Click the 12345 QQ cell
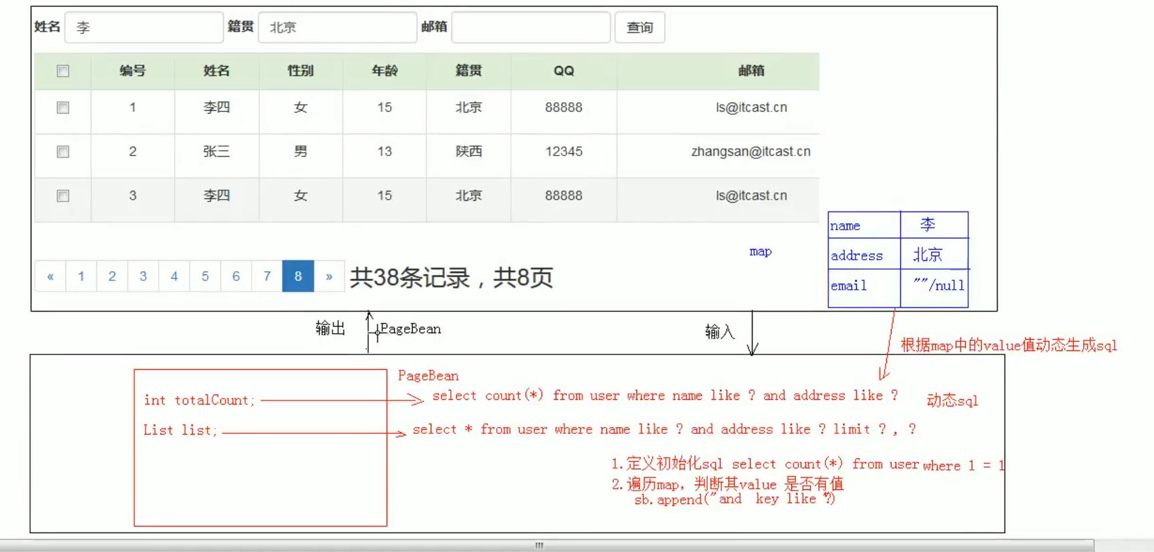The width and height of the screenshot is (1154, 552). point(564,152)
